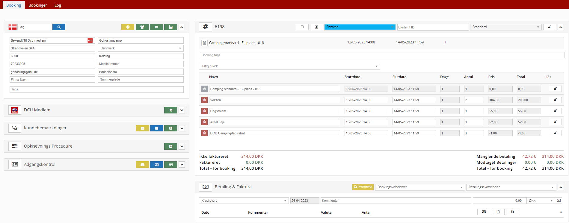The image size is (569, 223).
Task: Click the printer icon in payment list
Action: [x=512, y=212]
